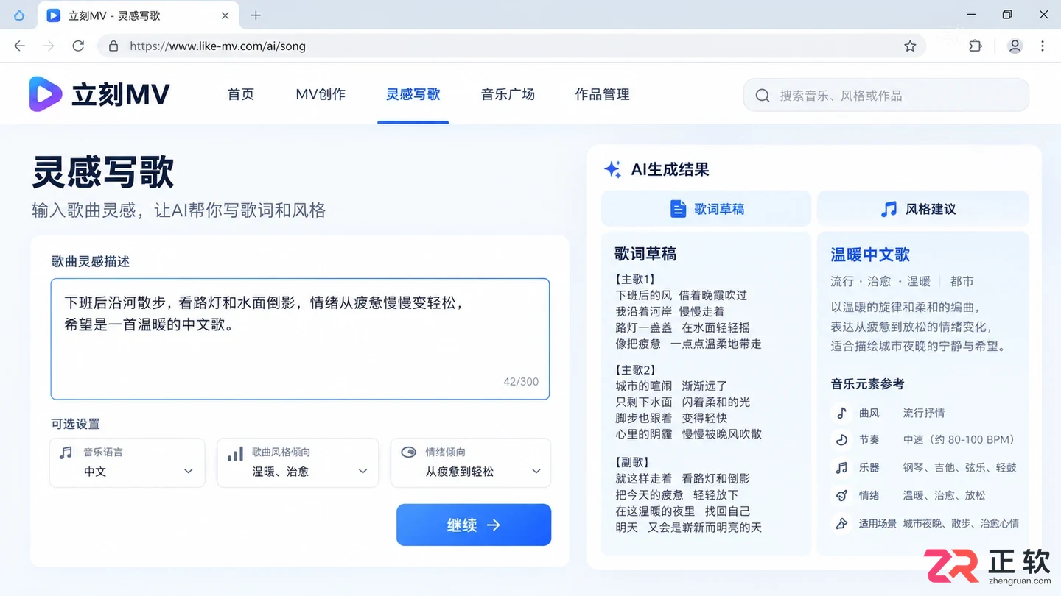Go back in browser history
This screenshot has width=1061, height=596.
click(x=20, y=46)
